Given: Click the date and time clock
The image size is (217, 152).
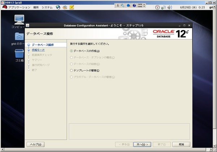Looking at the screenshot, I should (192, 7).
